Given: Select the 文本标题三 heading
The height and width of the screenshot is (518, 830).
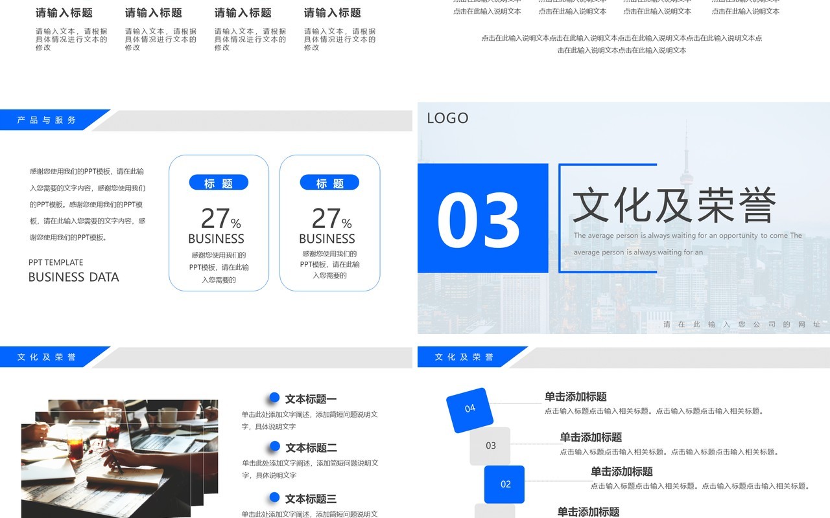Looking at the screenshot, I should click(311, 499).
